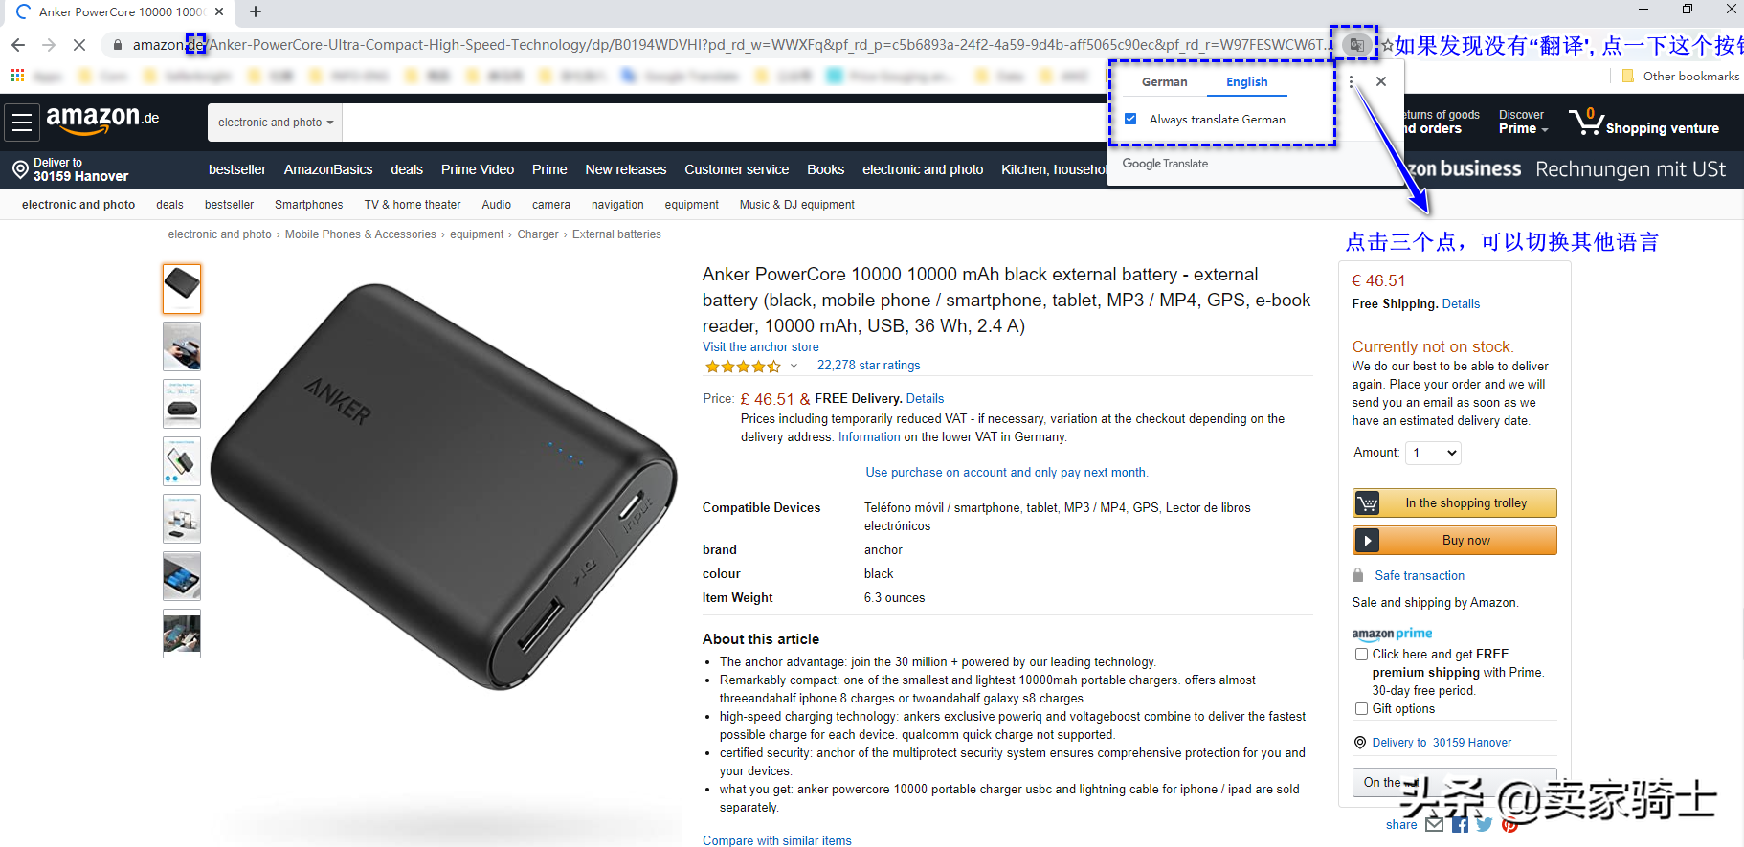Select the sixth product thumbnail
Image resolution: width=1744 pixels, height=847 pixels.
(182, 576)
